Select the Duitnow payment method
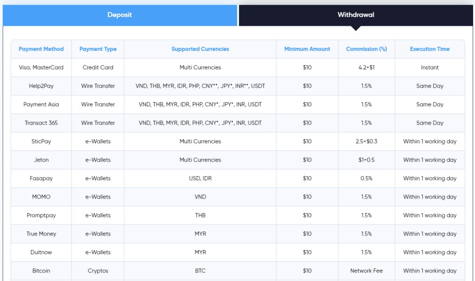This screenshot has height=281, width=475. click(x=41, y=252)
